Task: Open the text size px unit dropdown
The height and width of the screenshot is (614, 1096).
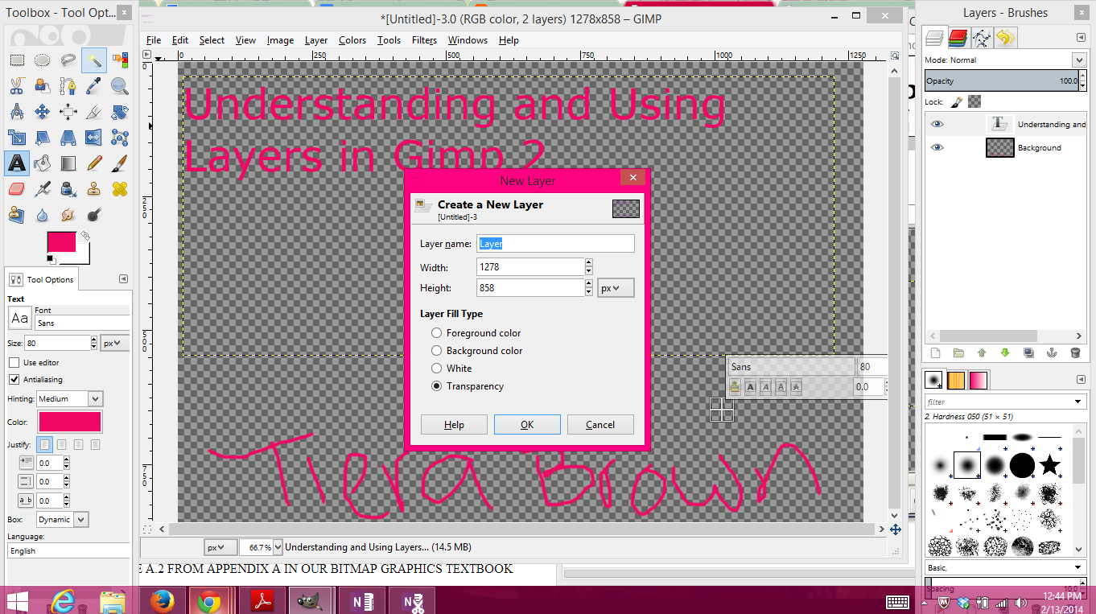Action: (x=115, y=343)
